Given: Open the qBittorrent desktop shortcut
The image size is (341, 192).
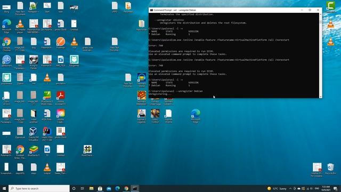Looking at the screenshot, I should tap(7, 61).
